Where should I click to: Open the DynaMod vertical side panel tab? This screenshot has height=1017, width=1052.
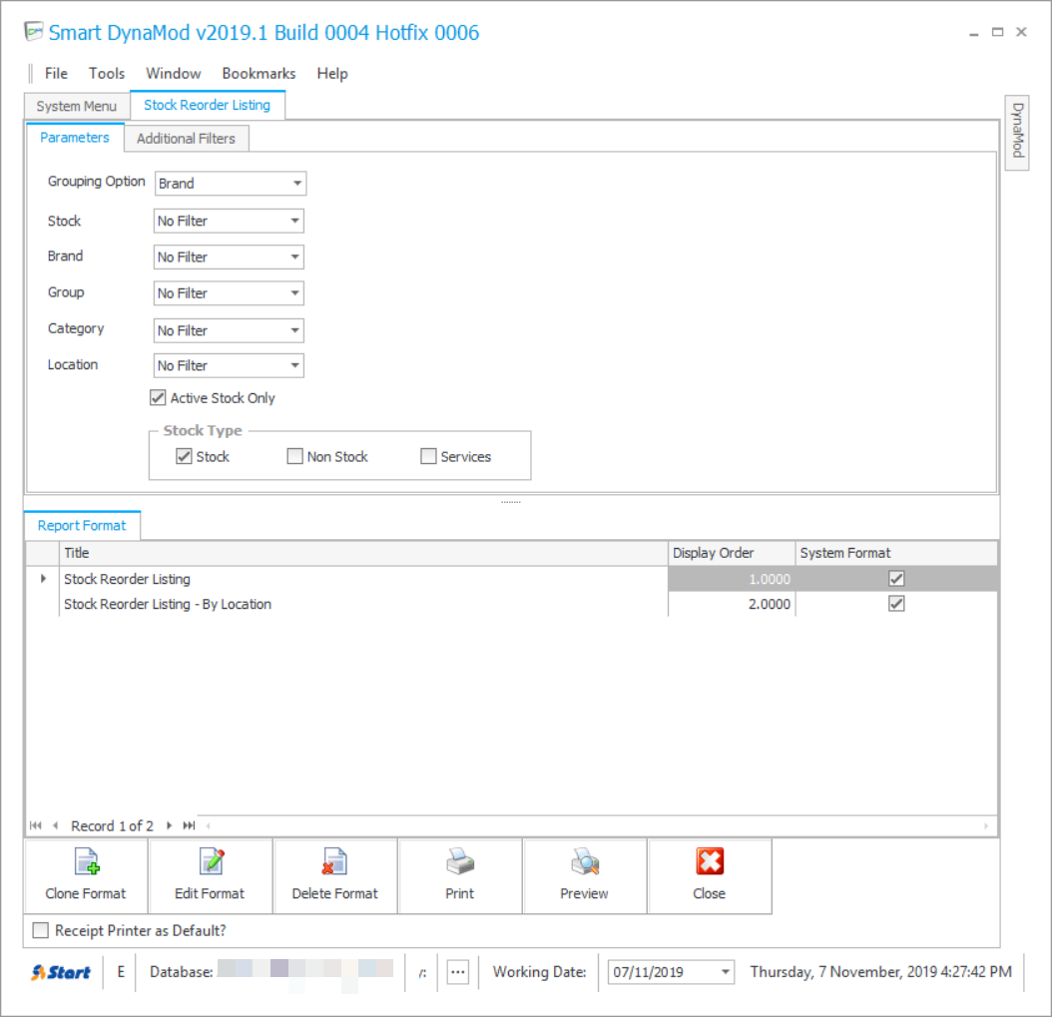click(1017, 132)
